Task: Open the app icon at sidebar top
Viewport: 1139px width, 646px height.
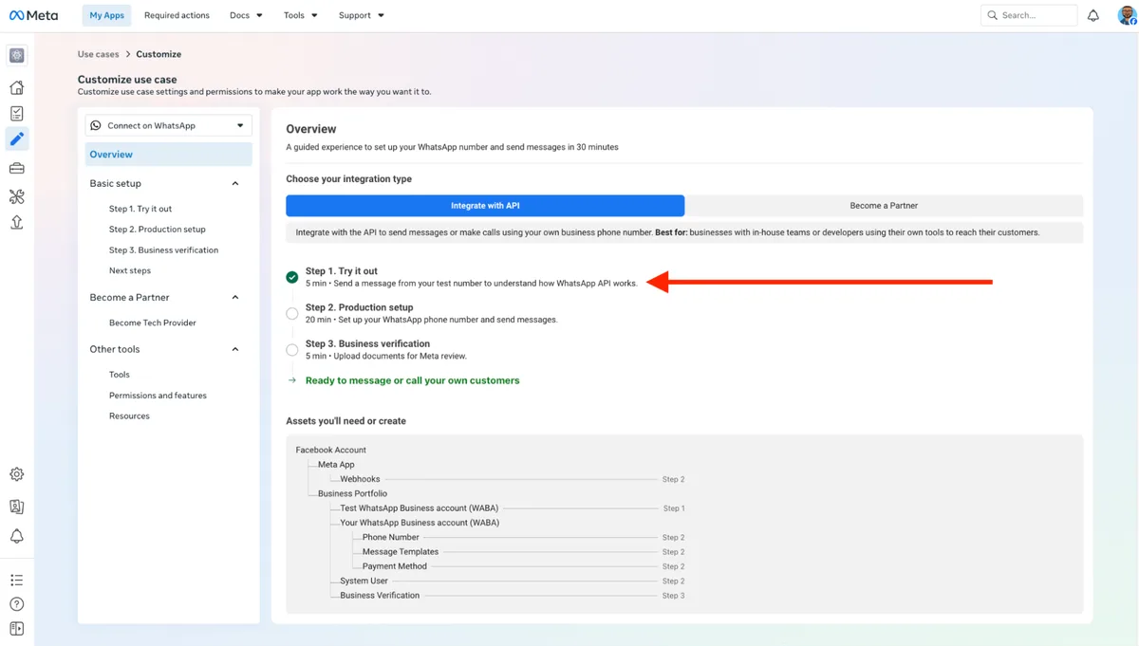Action: point(16,56)
